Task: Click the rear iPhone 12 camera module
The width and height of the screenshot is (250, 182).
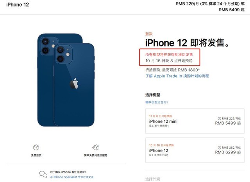Action: click(x=48, y=46)
